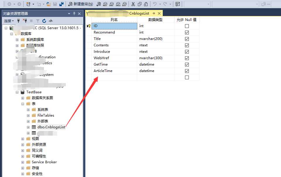
Task: Expand the dbo.CnblogsList table node
Action: pyautogui.click(x=28, y=127)
